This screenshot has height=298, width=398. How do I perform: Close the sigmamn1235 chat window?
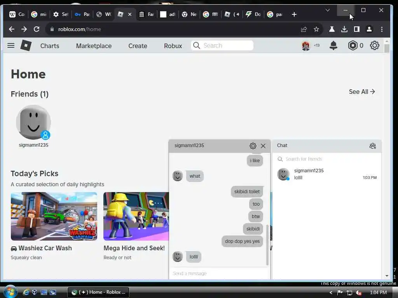pos(263,146)
